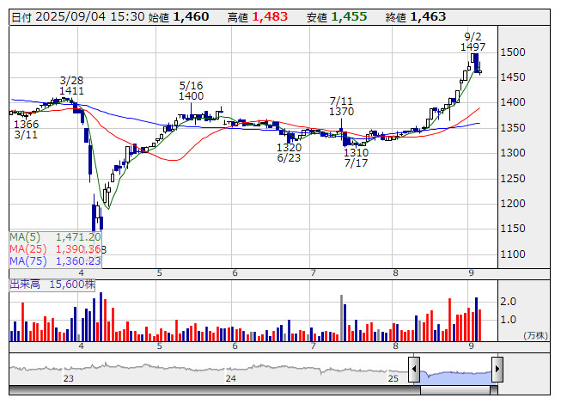
Task: Click the bottom horizontal scrollbar thumb
Action: tap(455, 390)
